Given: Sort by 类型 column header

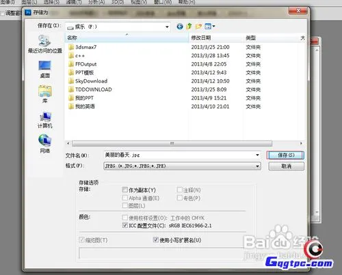Looking at the screenshot, I should tap(270, 38).
